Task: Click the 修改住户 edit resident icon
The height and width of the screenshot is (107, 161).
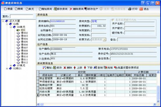Action: [86, 9]
